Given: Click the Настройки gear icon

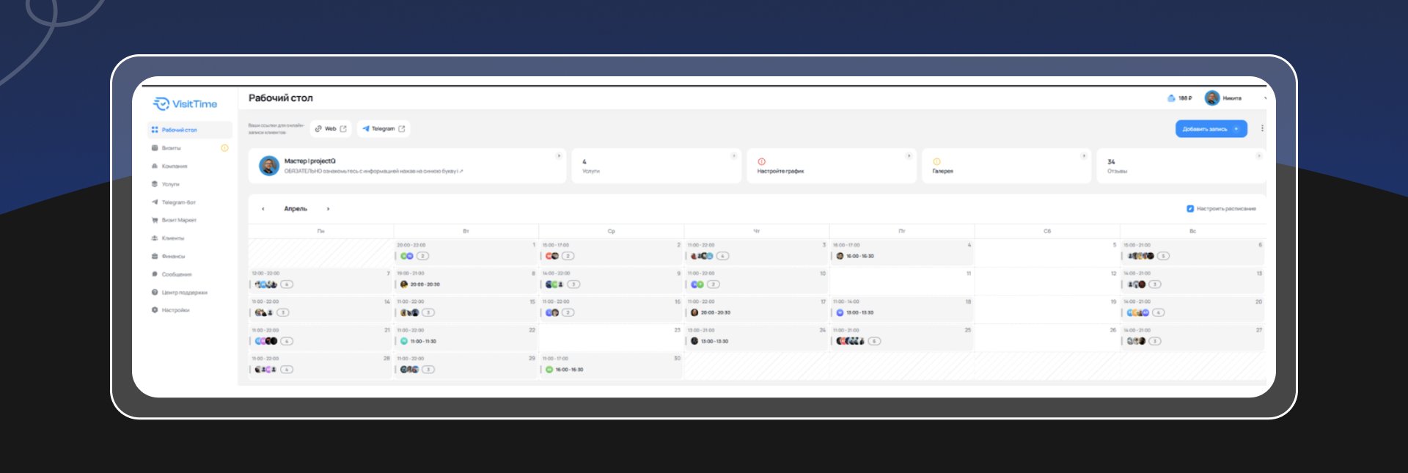Looking at the screenshot, I should (x=155, y=310).
